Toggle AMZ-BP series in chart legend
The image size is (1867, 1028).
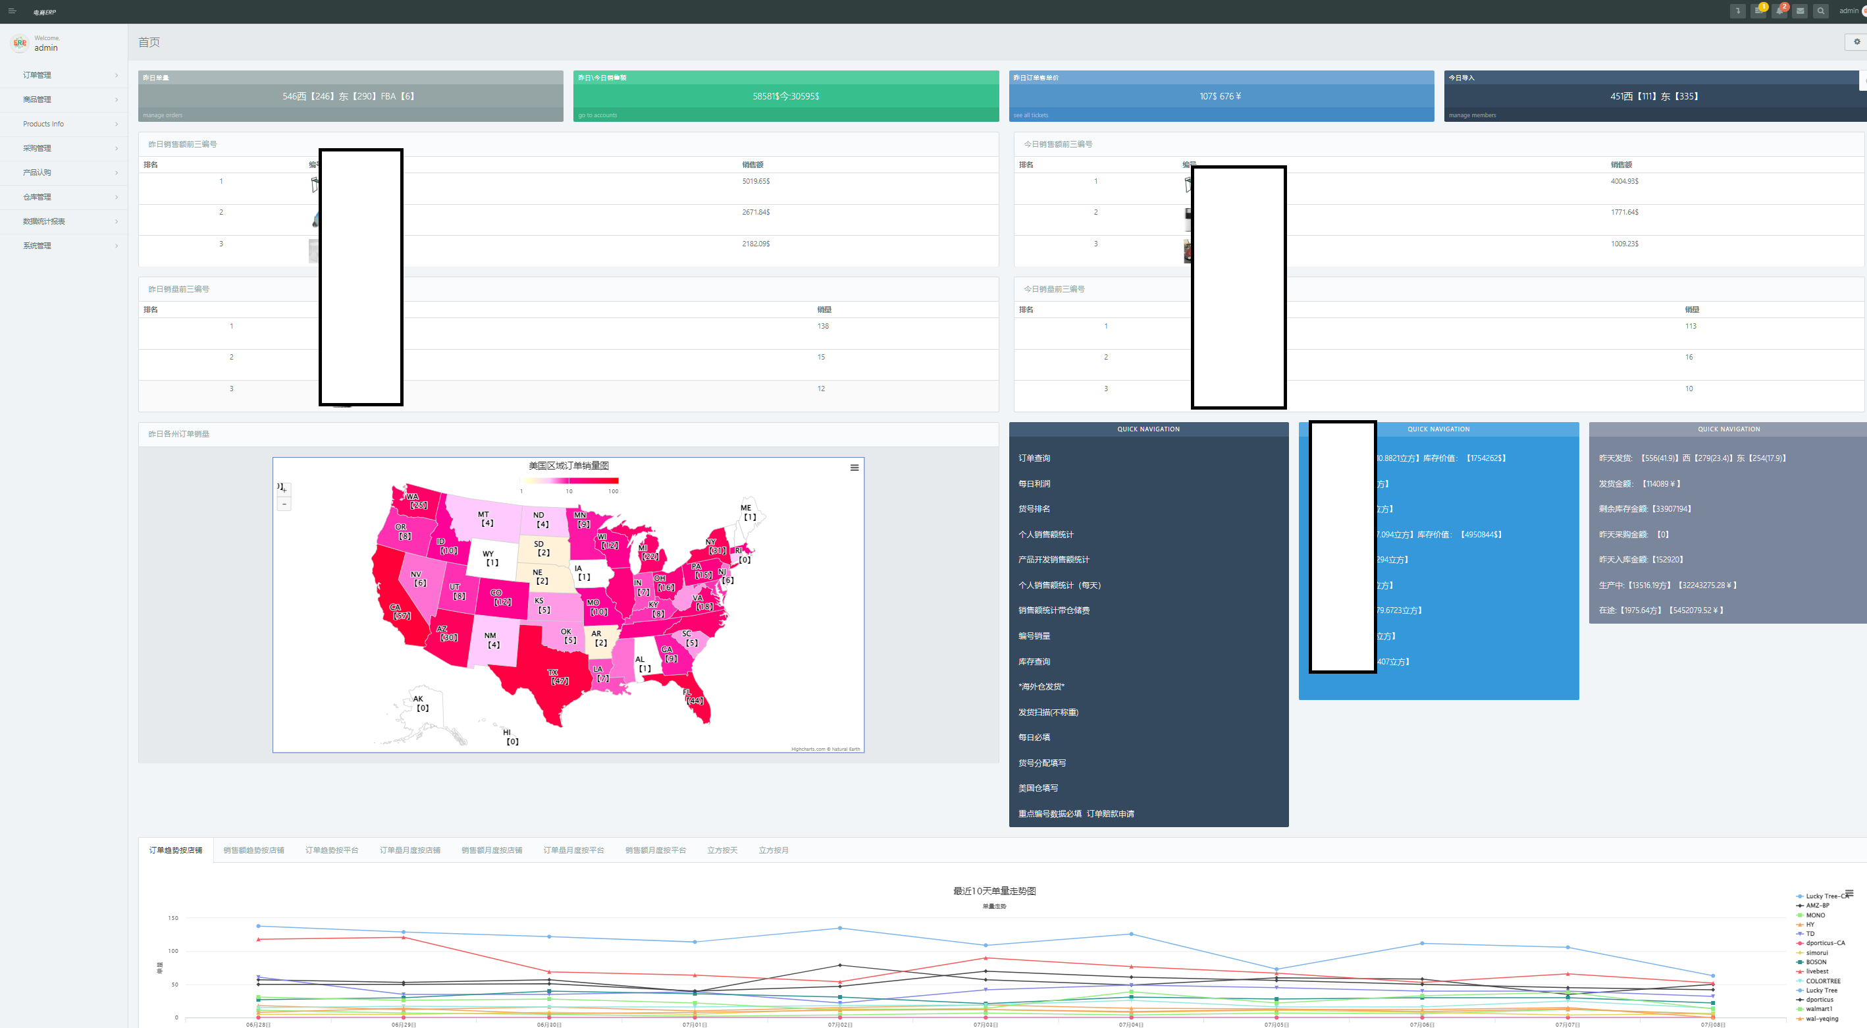coord(1812,906)
